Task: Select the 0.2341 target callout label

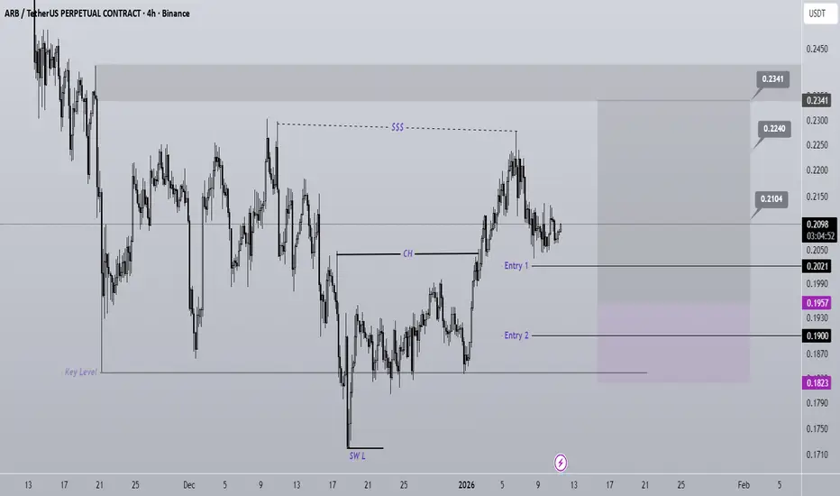Action: pyautogui.click(x=772, y=78)
